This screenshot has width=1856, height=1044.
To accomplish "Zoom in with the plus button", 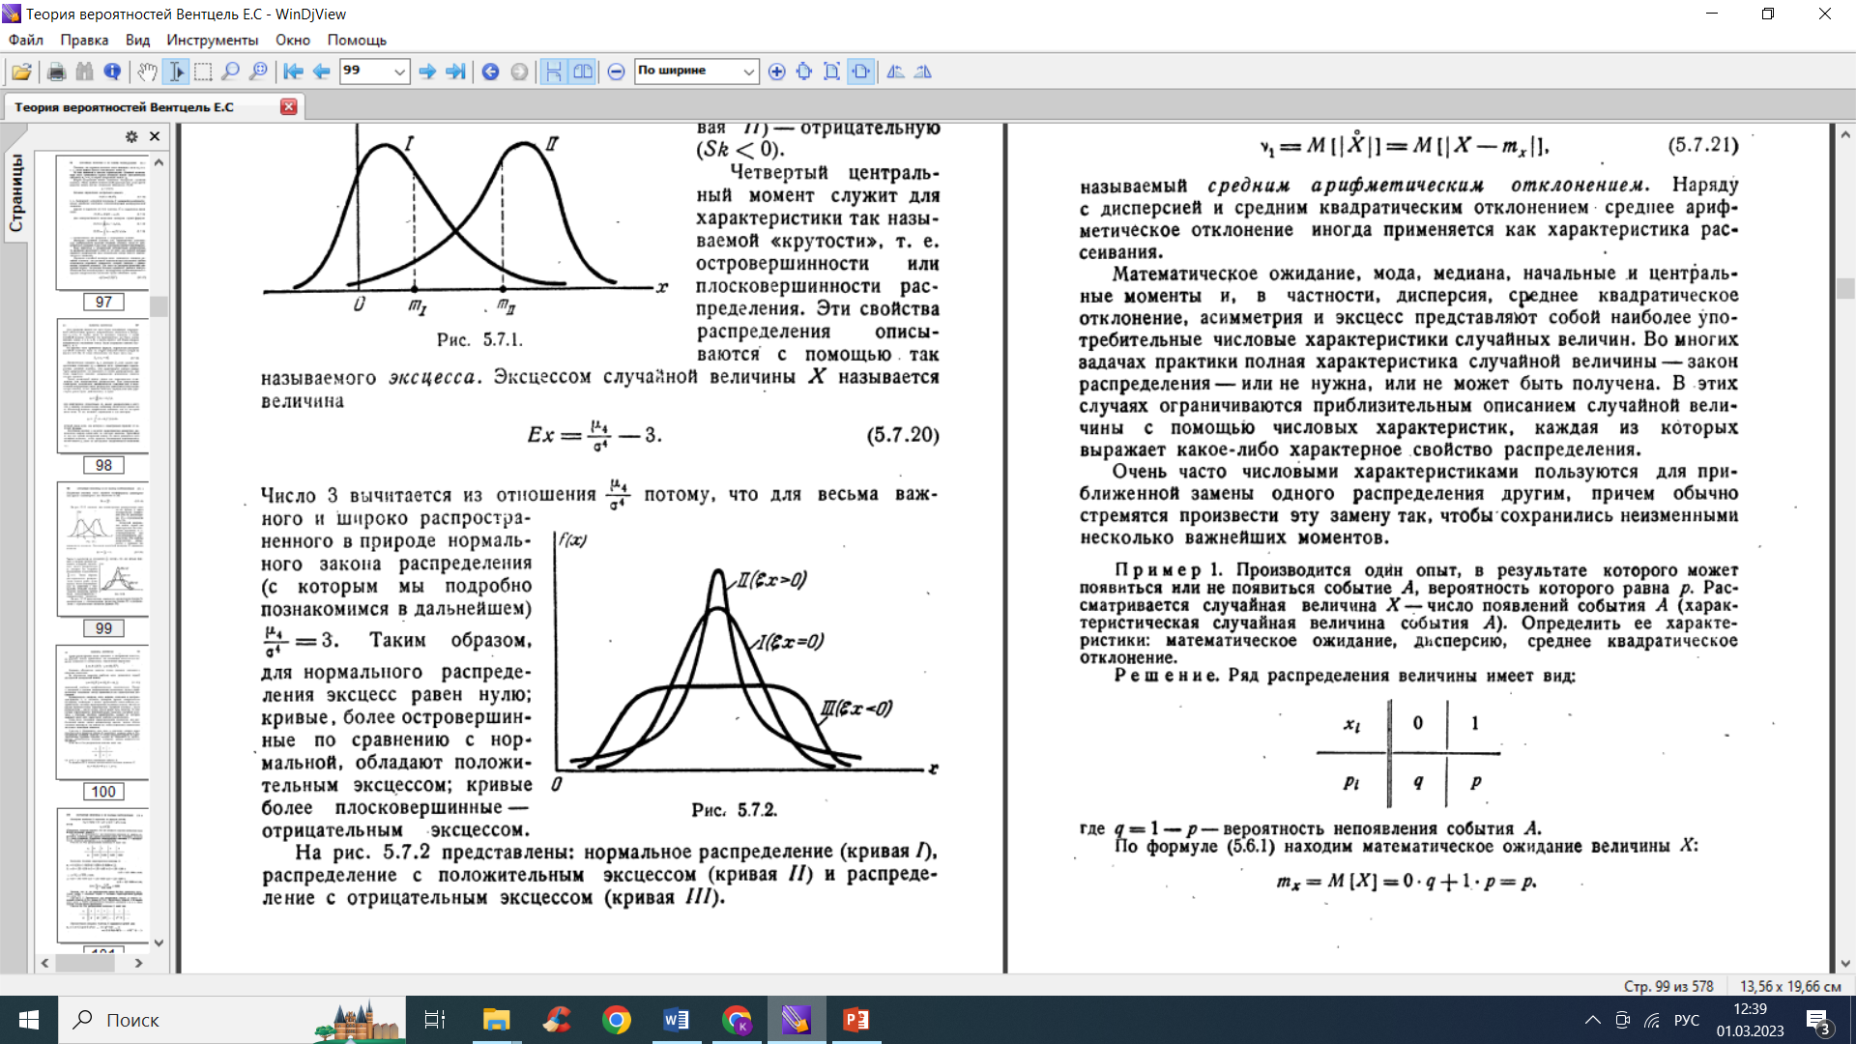I will pyautogui.click(x=776, y=72).
